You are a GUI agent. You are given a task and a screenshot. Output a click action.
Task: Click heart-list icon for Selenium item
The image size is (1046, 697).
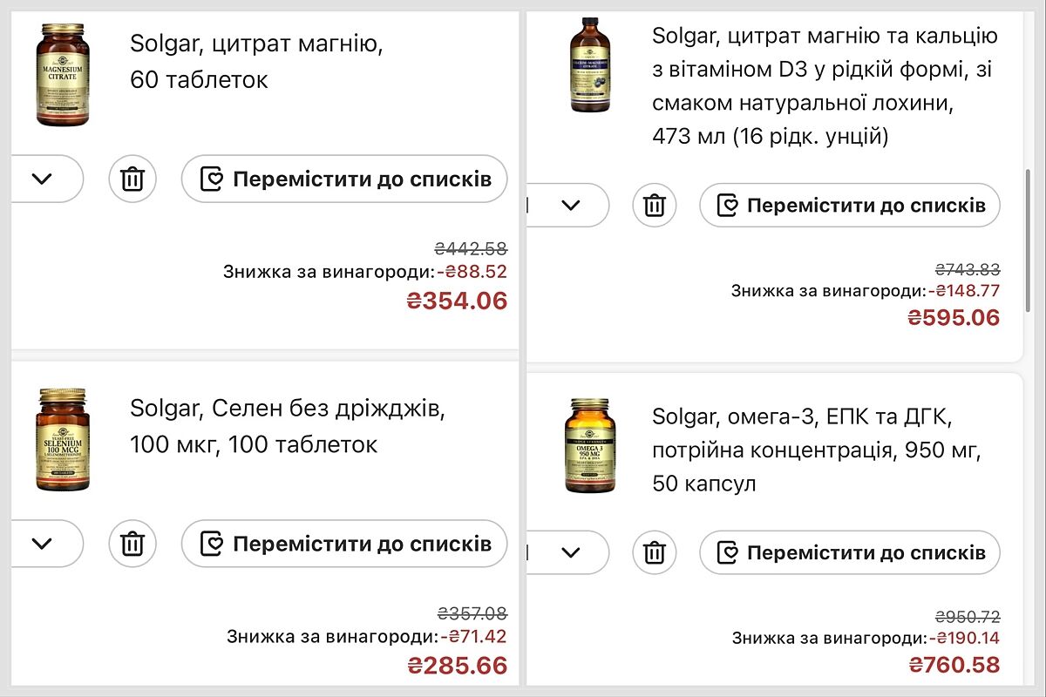[212, 545]
